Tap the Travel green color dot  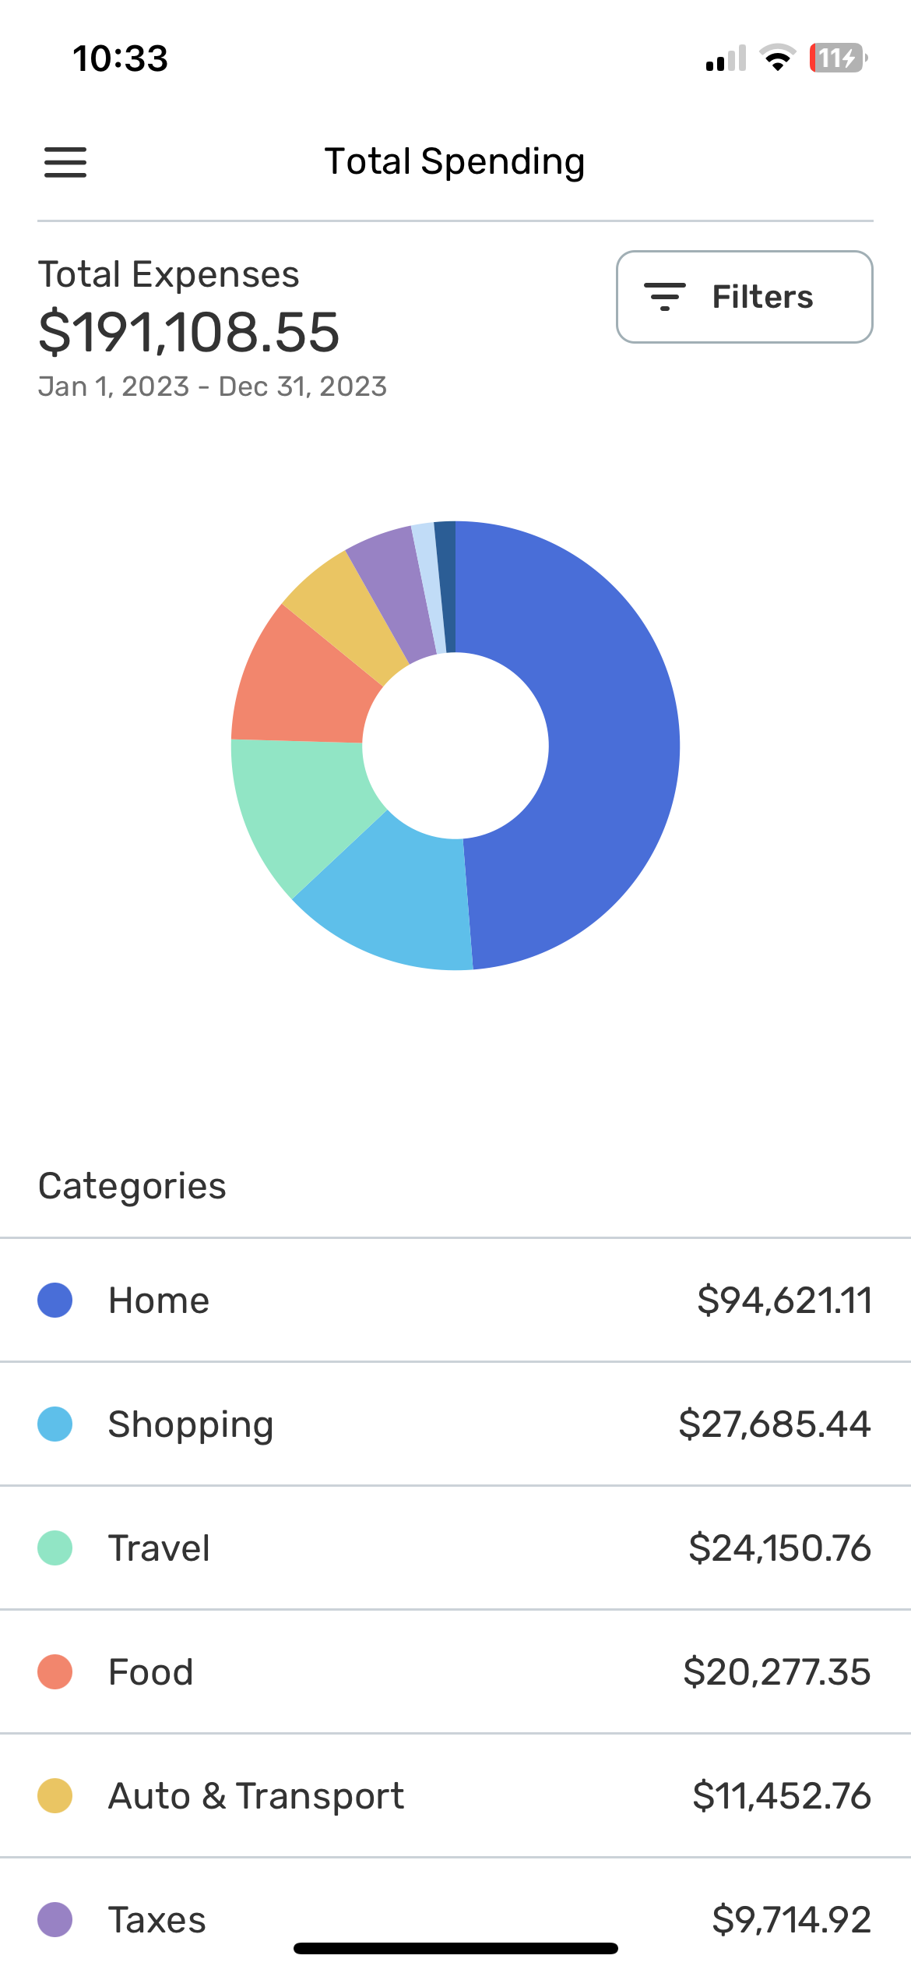coord(55,1548)
